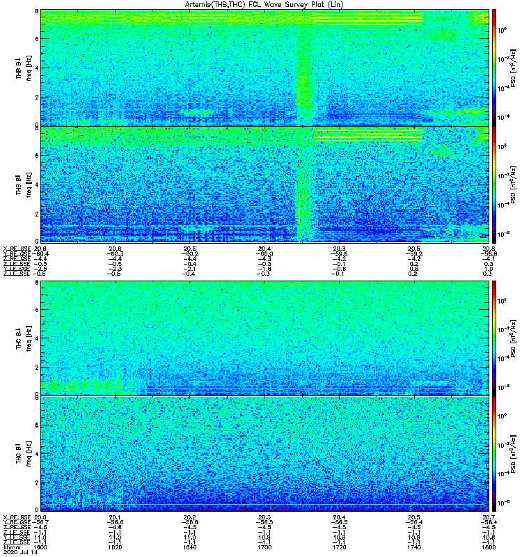Click the 10⁰ color bar tick of THB B⊥

502,30
